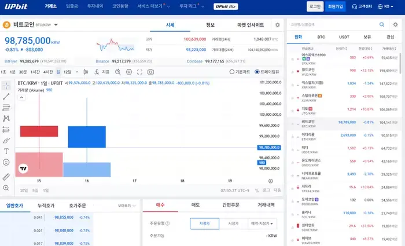Click the 회원가입 button

coord(335,6)
